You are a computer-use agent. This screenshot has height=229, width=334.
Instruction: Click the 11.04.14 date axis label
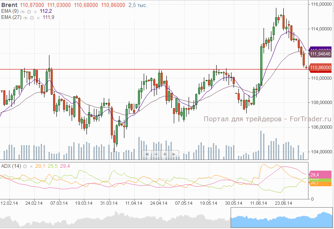(x=133, y=203)
